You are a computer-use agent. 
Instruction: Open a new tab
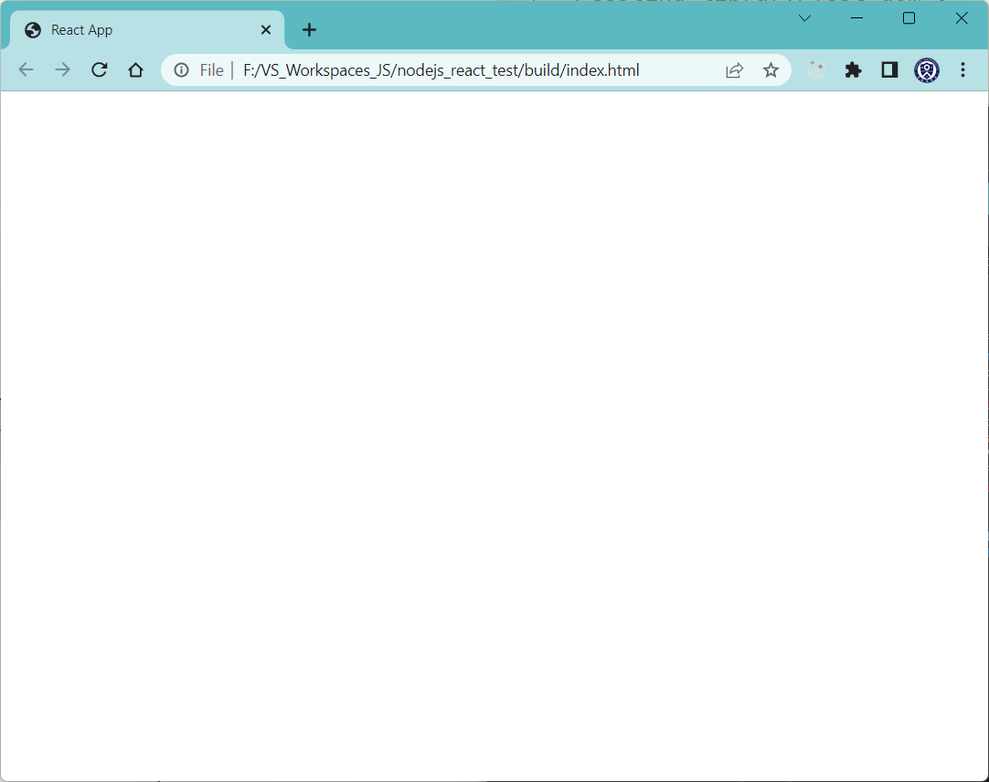point(309,29)
